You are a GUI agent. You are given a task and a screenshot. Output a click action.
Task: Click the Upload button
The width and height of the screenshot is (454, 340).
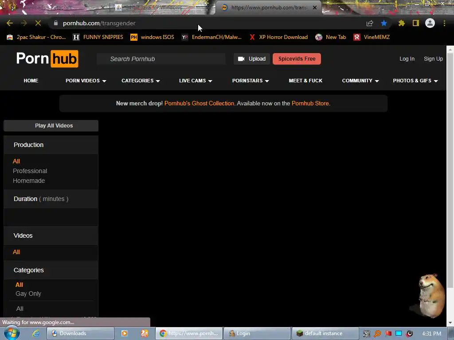tap(252, 59)
